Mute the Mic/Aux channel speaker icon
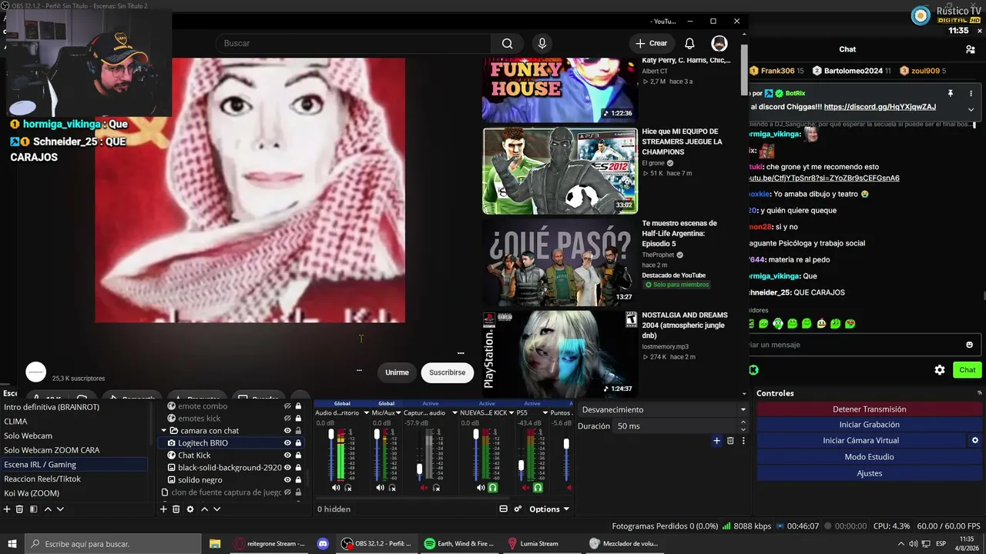986x554 pixels. 380,488
